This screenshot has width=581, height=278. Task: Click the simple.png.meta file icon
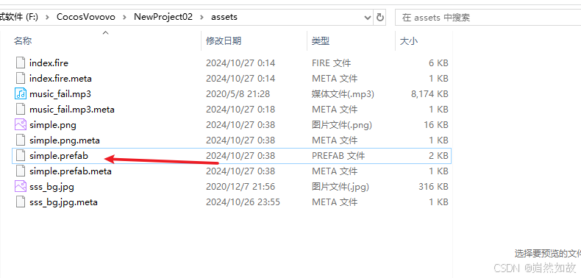click(x=21, y=140)
